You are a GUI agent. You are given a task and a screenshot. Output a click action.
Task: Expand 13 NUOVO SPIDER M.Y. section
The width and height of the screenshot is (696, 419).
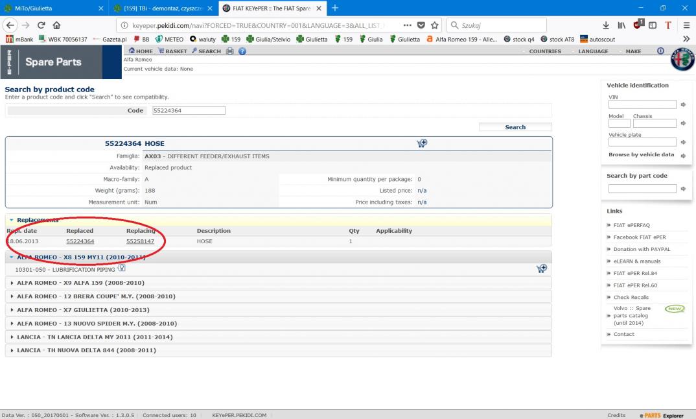278,324
